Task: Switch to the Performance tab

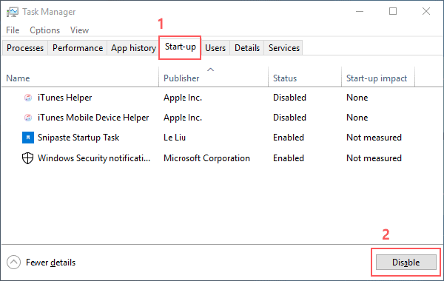Action: 78,48
